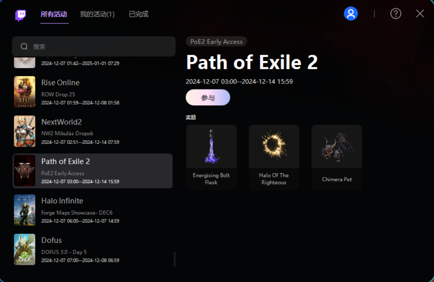
Task: Click the 参与 participate button
Action: [208, 97]
